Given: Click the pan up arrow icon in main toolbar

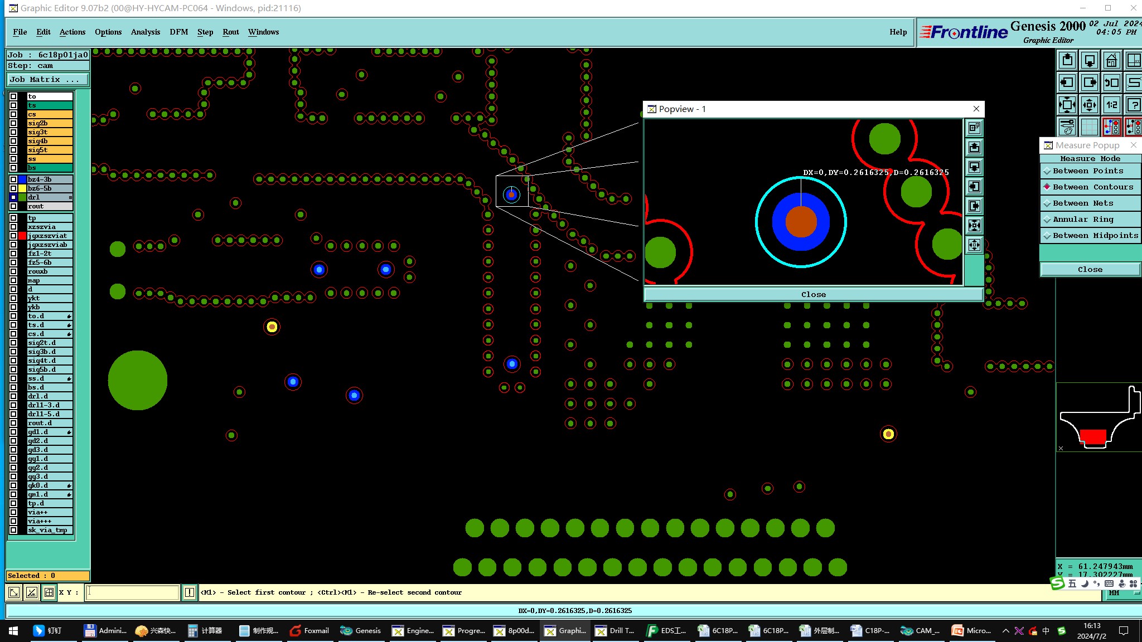Looking at the screenshot, I should [1067, 60].
